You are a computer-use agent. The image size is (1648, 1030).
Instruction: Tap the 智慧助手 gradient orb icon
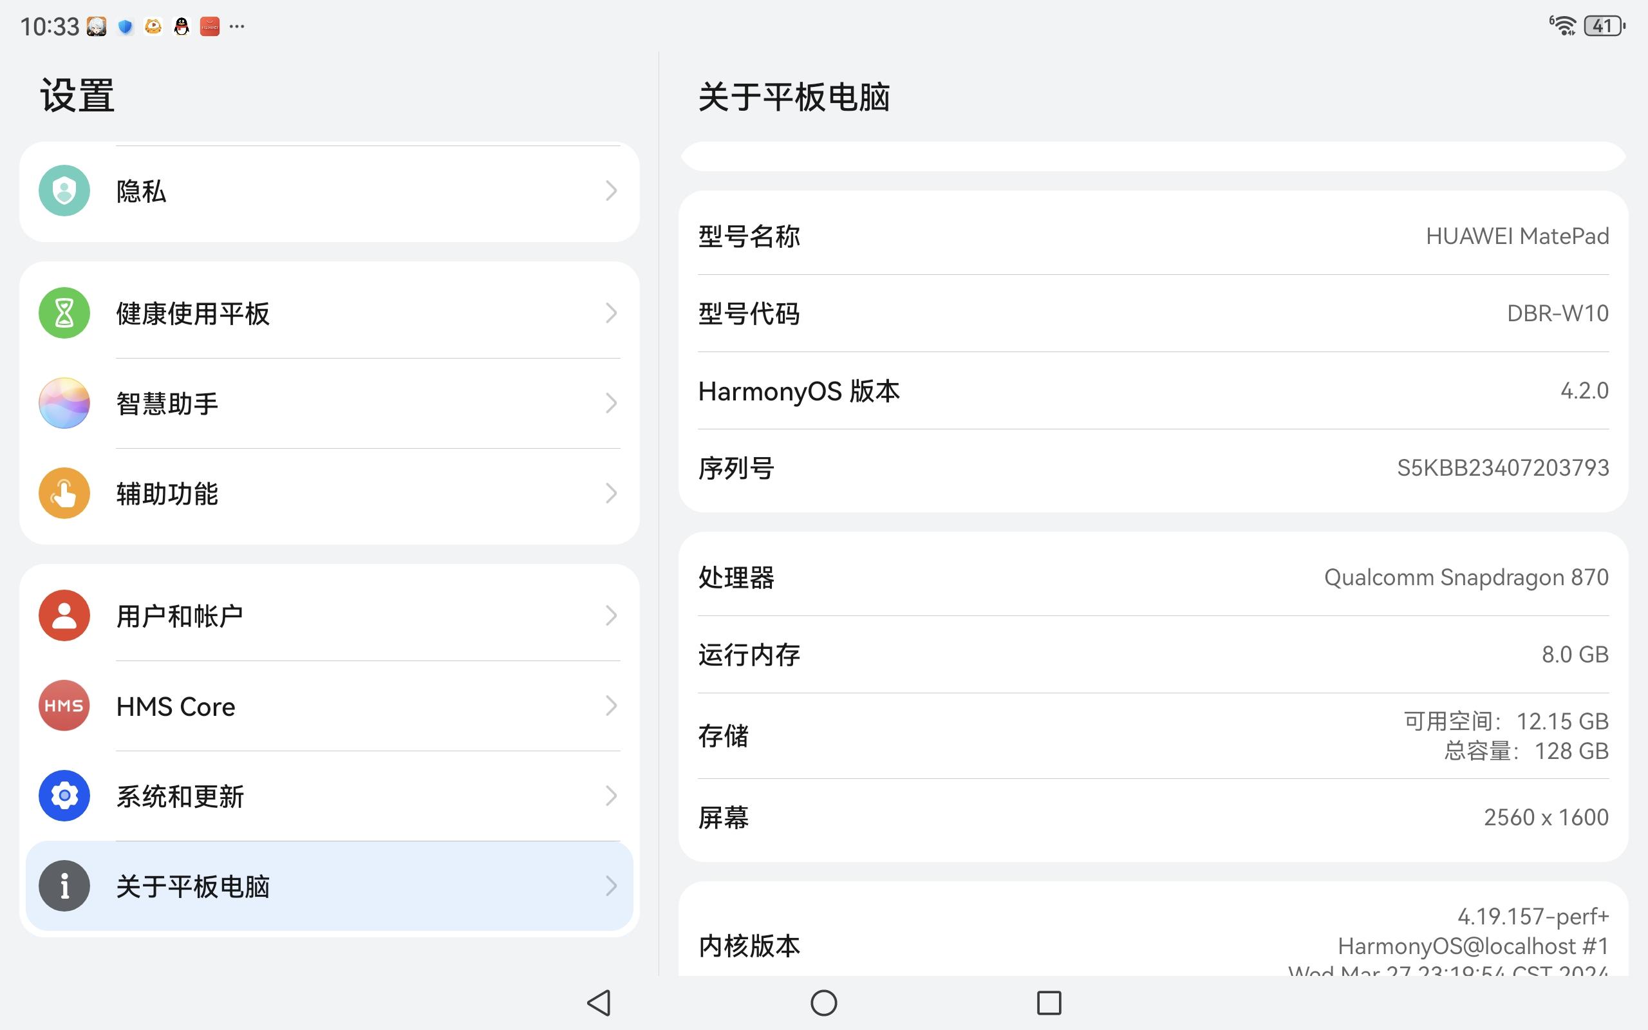pos(64,403)
